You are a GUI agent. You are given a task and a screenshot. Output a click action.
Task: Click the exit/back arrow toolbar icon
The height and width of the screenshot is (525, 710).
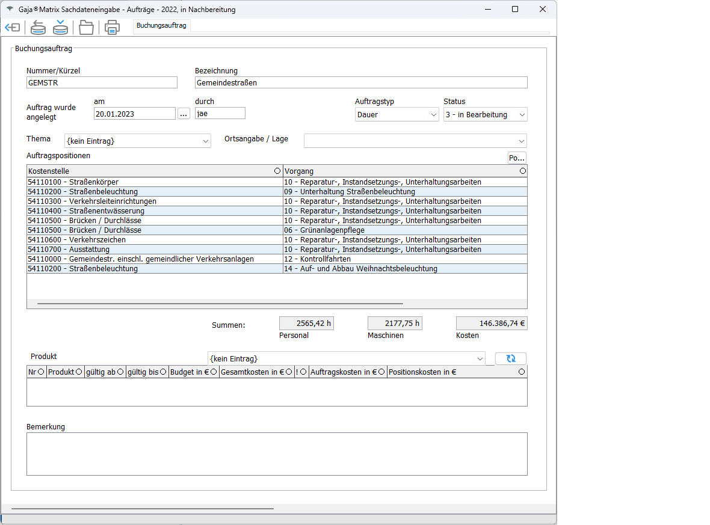point(13,28)
